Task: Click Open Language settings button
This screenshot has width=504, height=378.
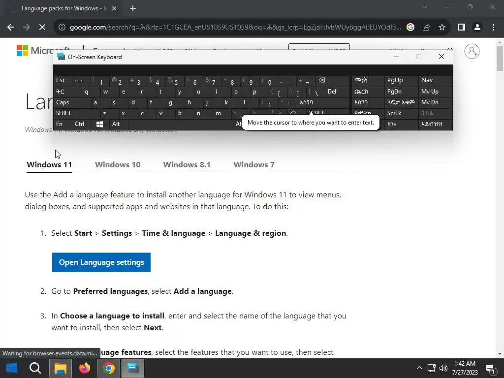Action: (101, 262)
